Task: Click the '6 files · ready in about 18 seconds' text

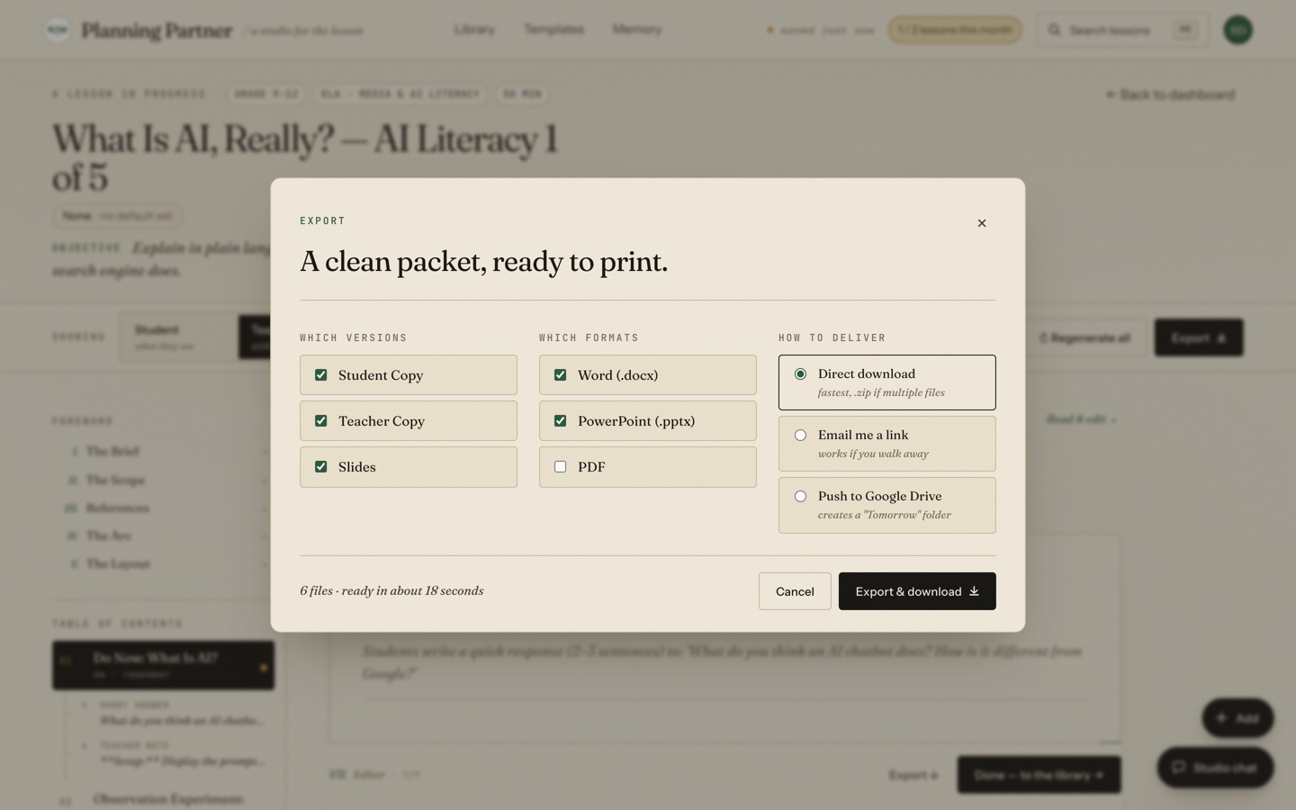Action: pos(391,590)
